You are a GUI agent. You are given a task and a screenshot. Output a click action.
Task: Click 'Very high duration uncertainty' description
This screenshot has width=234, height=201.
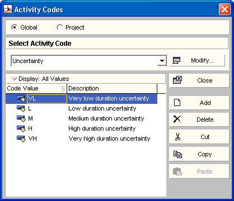(x=109, y=138)
